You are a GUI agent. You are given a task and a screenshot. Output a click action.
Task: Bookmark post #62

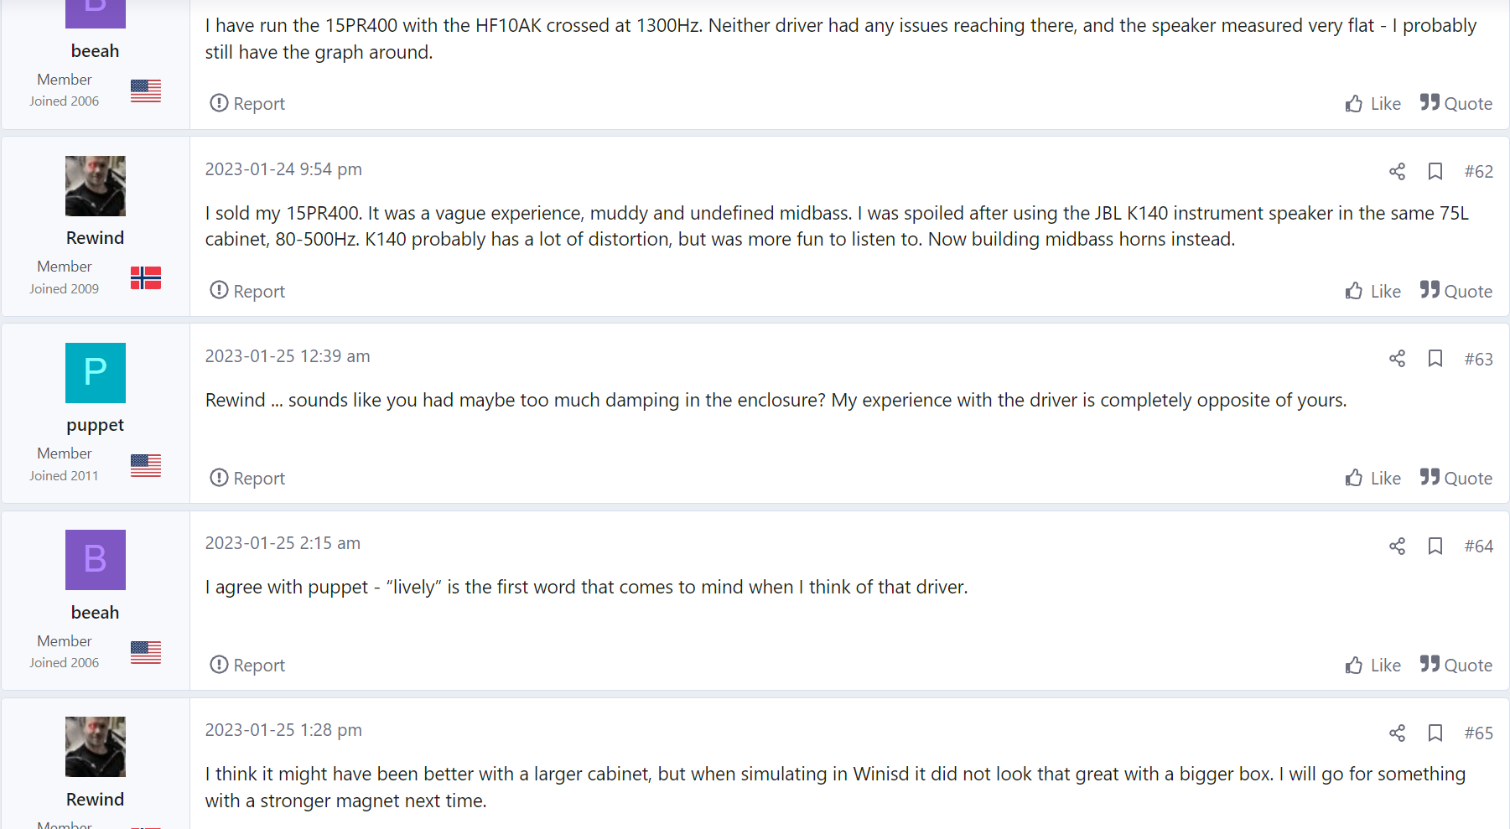tap(1435, 172)
